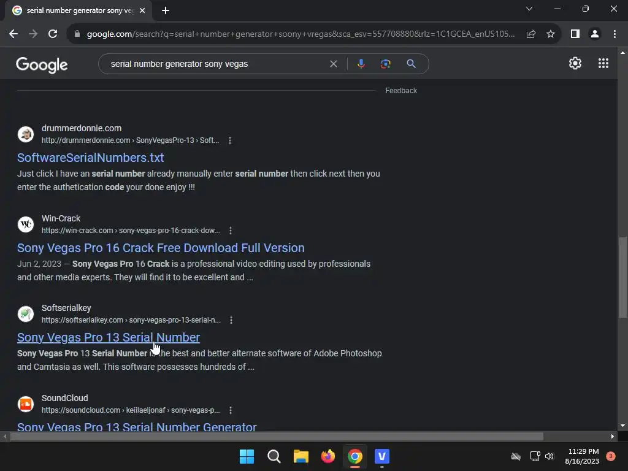This screenshot has height=471, width=628.
Task: Click the browser back arrow
Action: (x=13, y=34)
